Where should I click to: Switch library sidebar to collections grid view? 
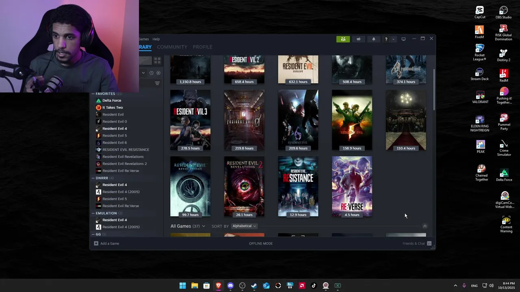157,60
